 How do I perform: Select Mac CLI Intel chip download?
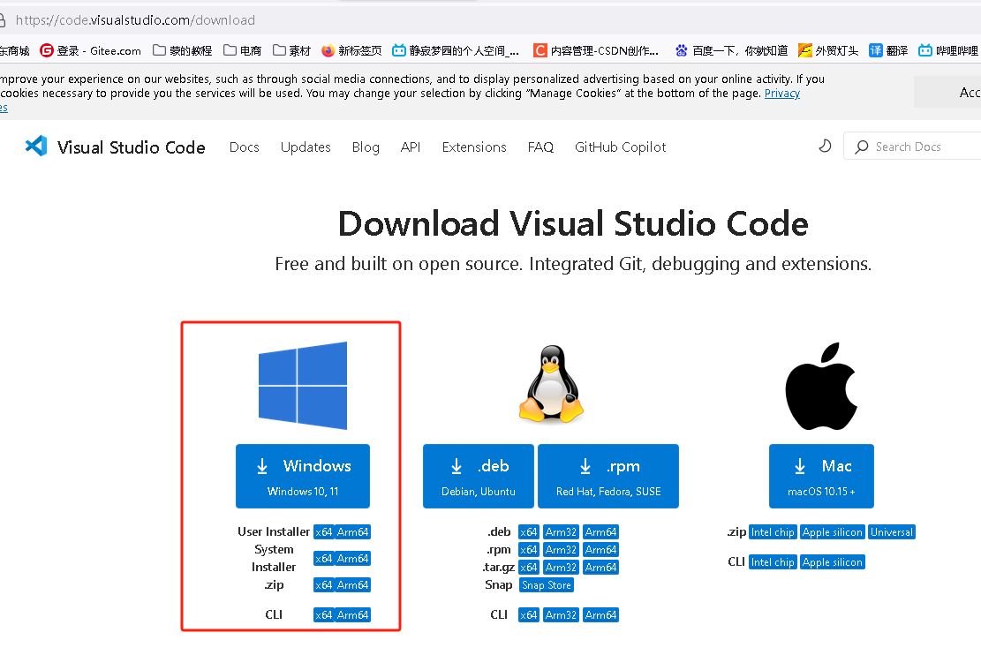(x=773, y=561)
